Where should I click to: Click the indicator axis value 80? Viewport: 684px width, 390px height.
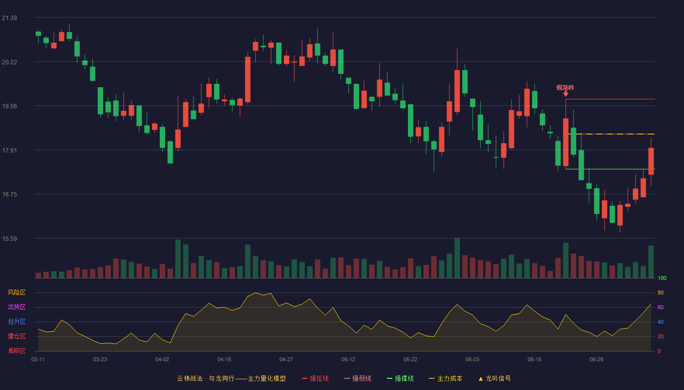(661, 293)
